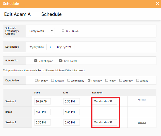Open the Session 2 location dropdown
This screenshot has height=136, width=161.
point(104,122)
